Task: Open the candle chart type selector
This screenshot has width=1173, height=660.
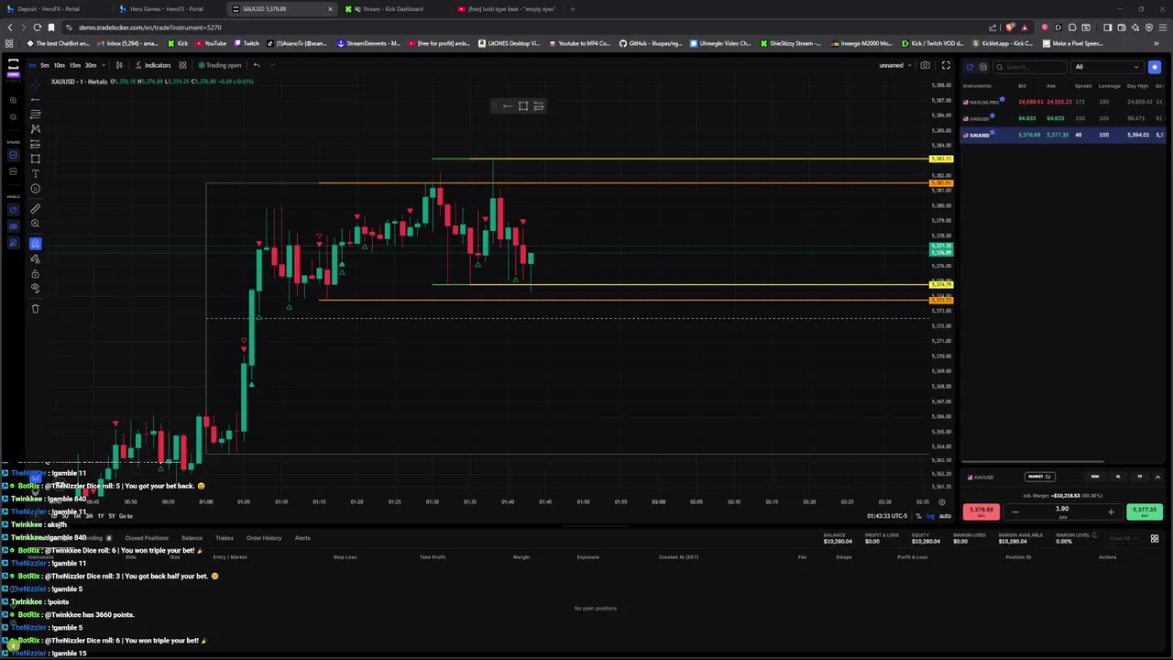Action: point(119,65)
